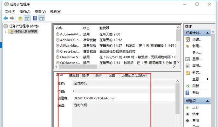Image resolution: width=218 pixels, height=127 pixels.
Task: Disable the selected task with 禁用
Action: 195,120
